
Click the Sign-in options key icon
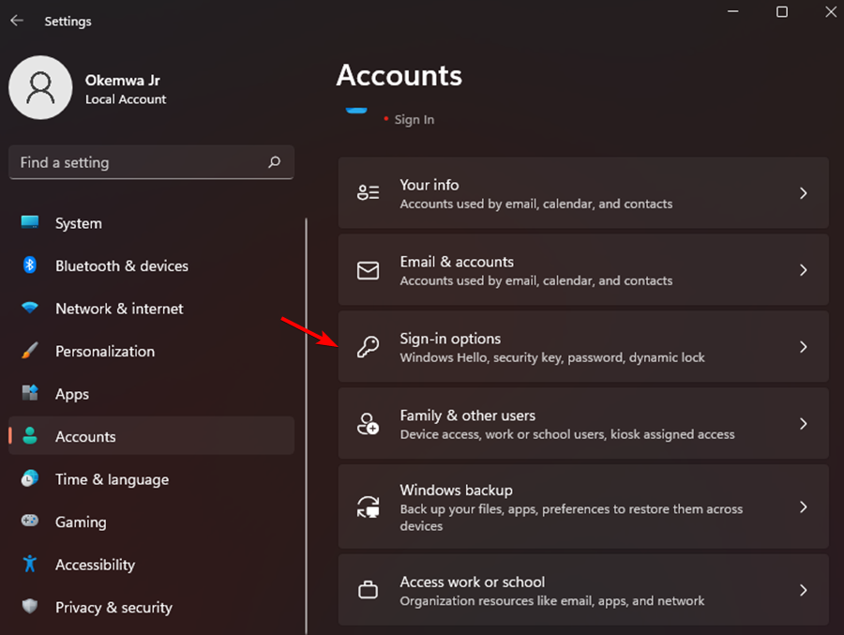(368, 346)
